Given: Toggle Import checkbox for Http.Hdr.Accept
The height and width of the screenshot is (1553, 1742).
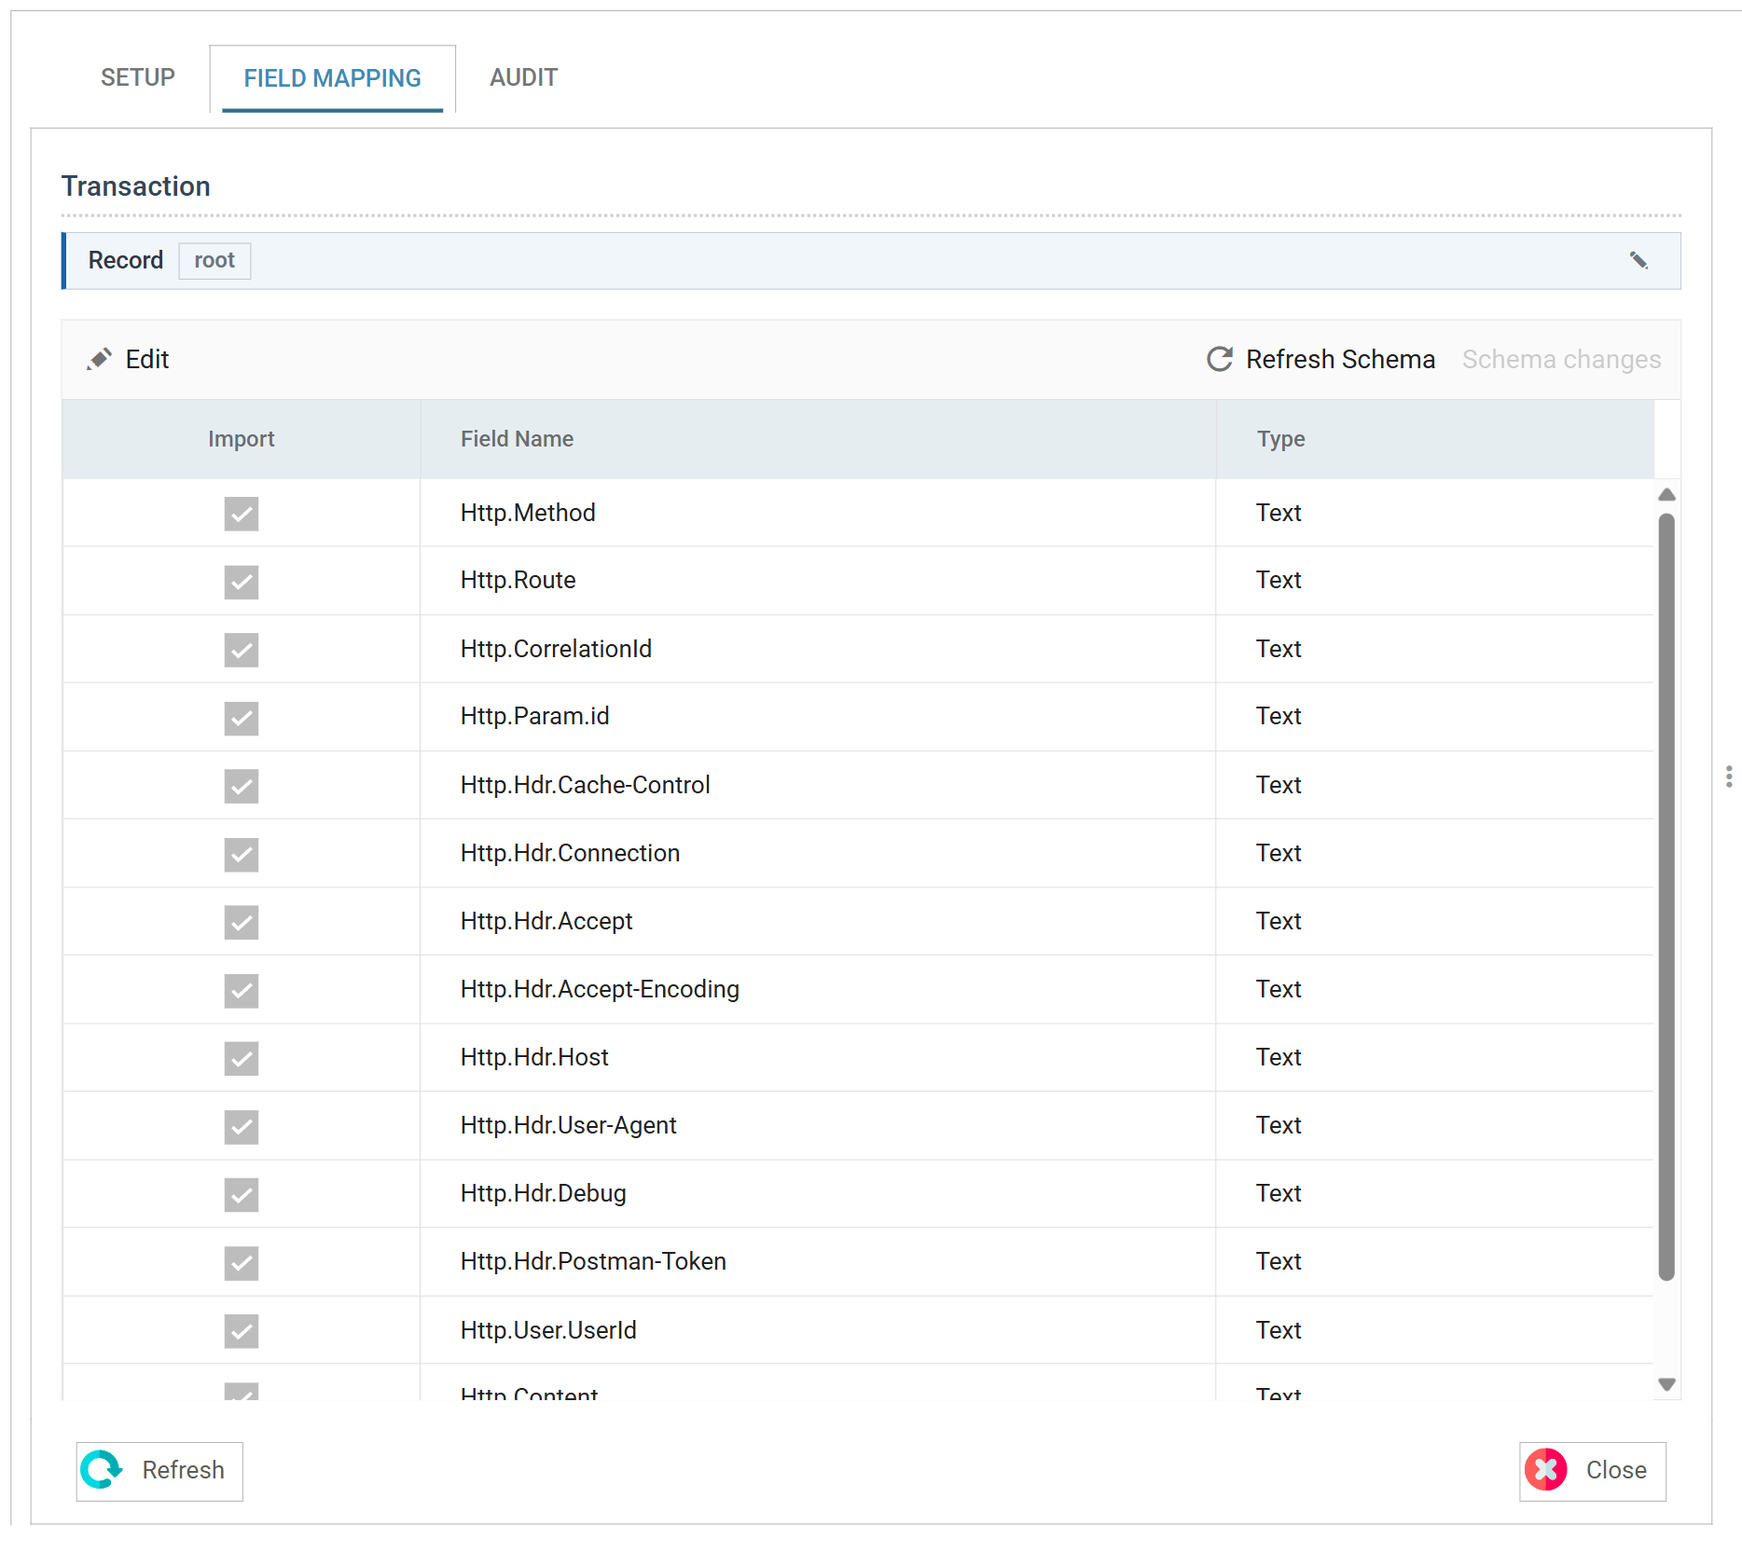Looking at the screenshot, I should point(242,922).
